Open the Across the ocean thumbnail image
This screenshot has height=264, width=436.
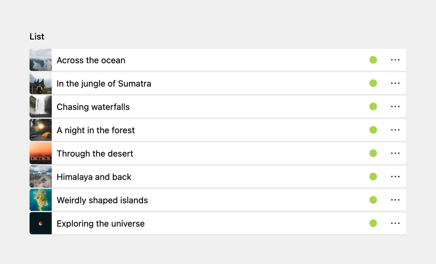tap(41, 60)
